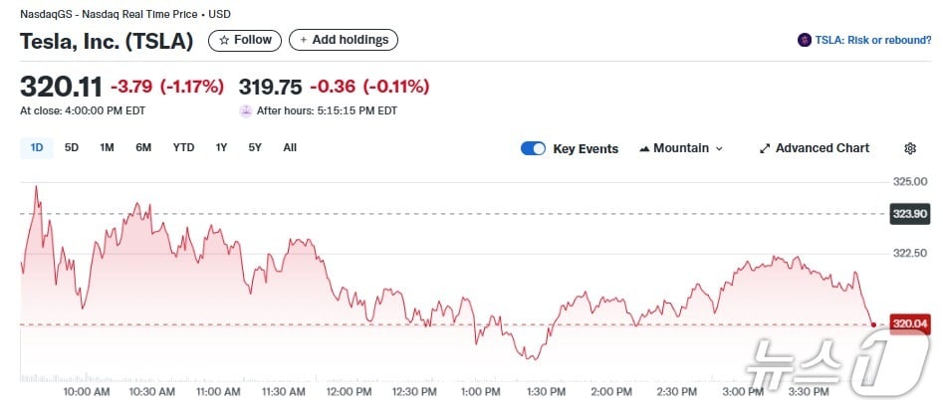
Task: Click the plus icon in Add holdings
Action: click(x=303, y=40)
